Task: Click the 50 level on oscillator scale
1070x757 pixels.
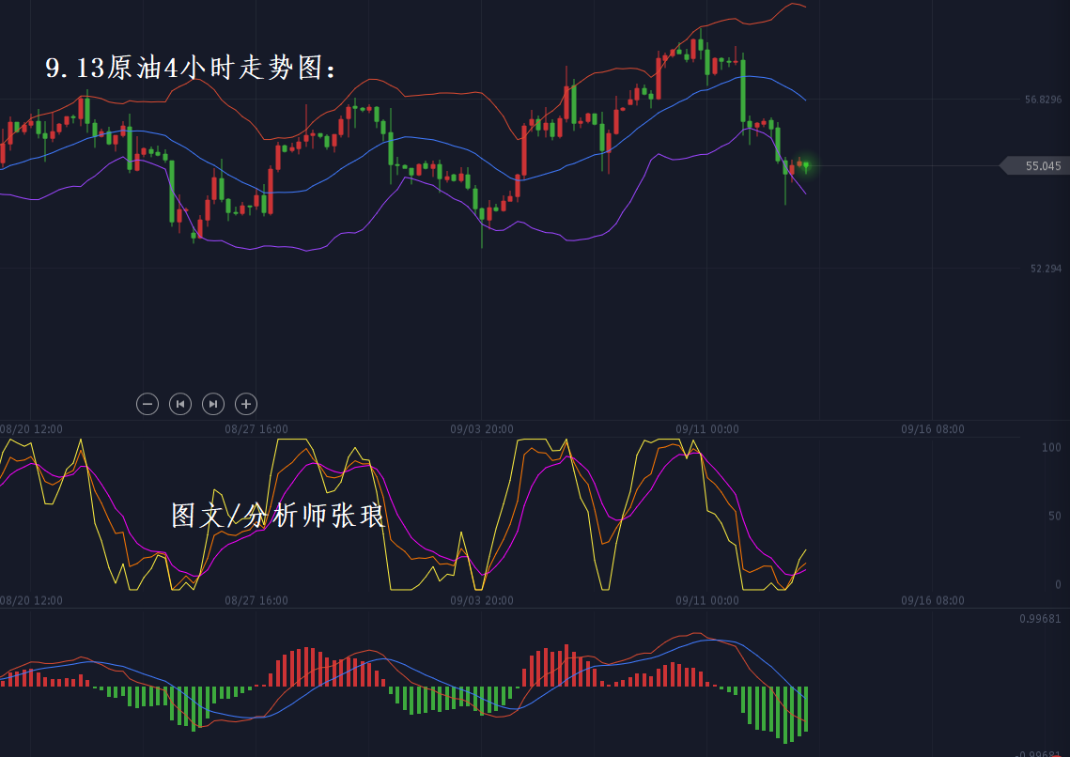Action: coord(1054,516)
